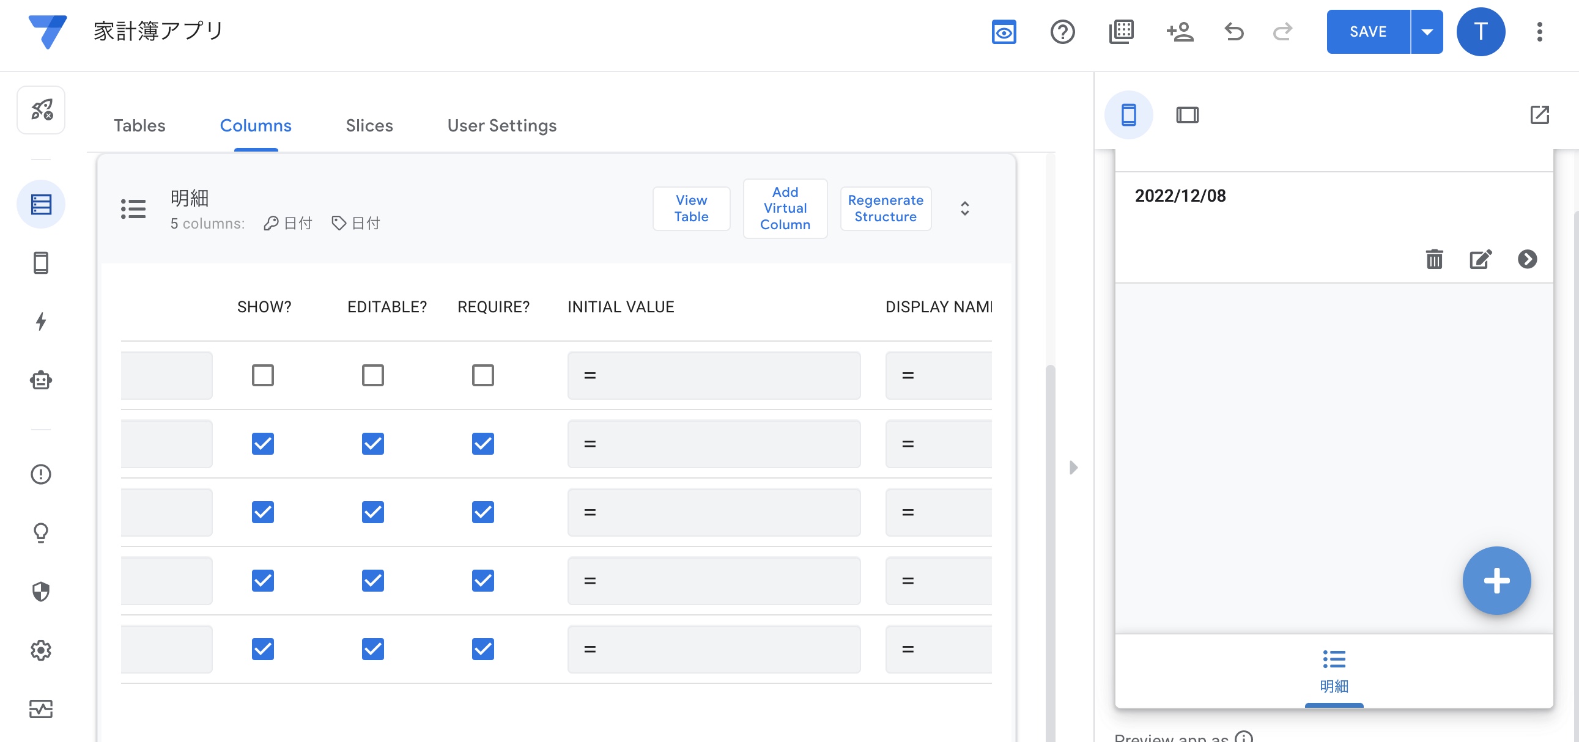
Task: Click the undo arrow in toolbar
Action: click(1234, 32)
